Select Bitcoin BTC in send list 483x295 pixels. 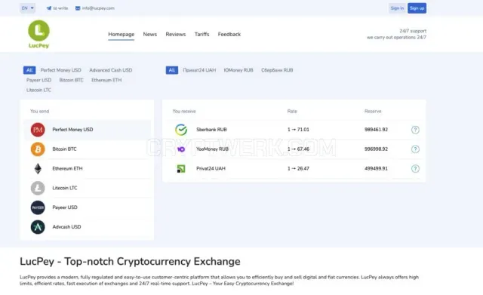pyautogui.click(x=88, y=149)
